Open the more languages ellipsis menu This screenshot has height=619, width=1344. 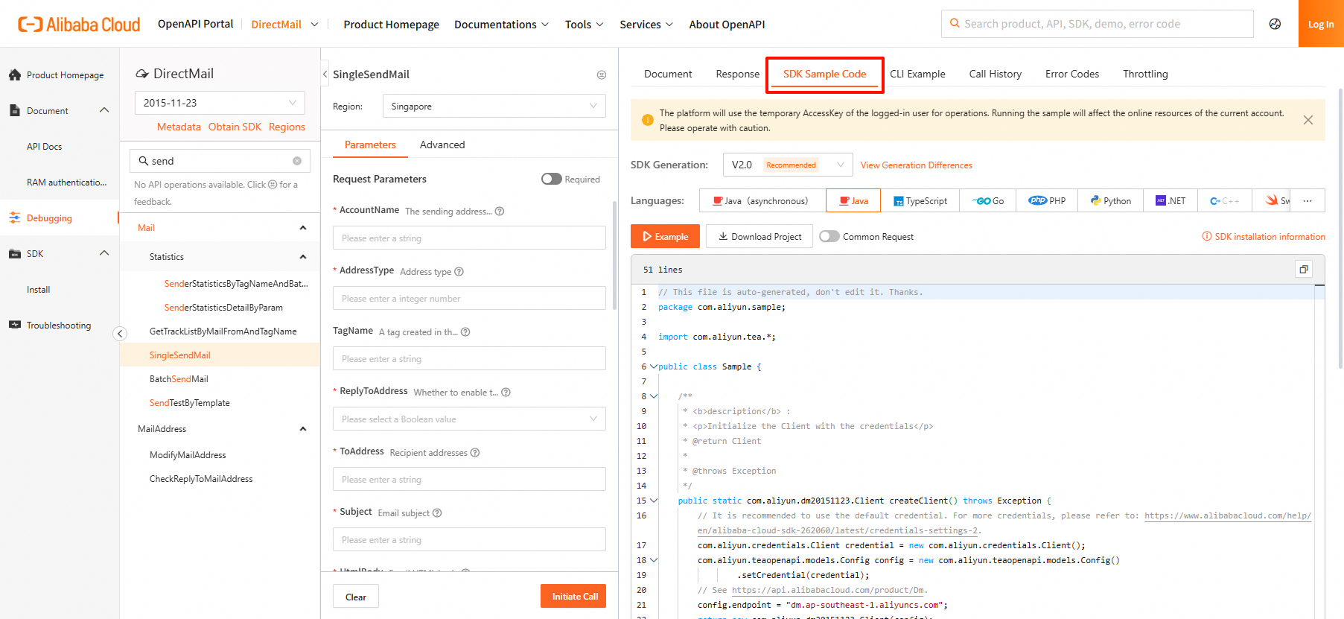coord(1308,201)
